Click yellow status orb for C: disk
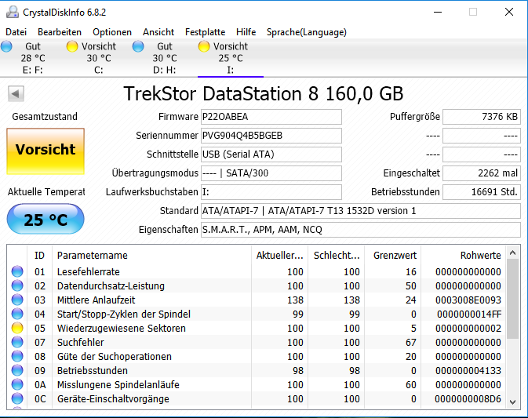 point(72,46)
